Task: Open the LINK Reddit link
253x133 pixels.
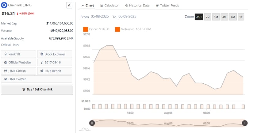Action: pos(55,71)
